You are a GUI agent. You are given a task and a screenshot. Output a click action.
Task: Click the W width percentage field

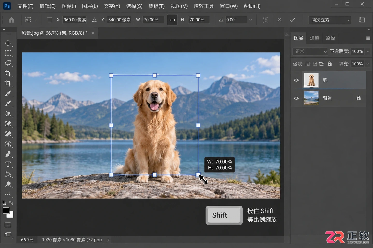tap(153, 20)
